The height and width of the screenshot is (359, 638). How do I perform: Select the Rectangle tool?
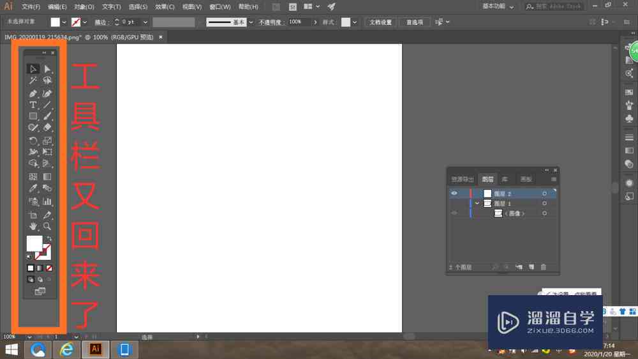point(33,116)
